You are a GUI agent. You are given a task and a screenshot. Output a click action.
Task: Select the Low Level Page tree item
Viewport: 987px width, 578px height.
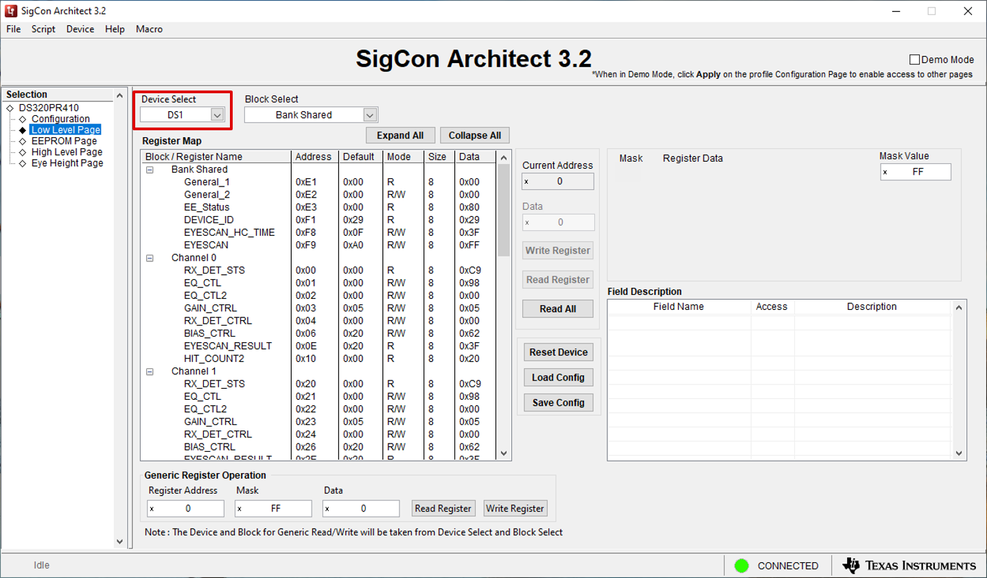click(66, 130)
